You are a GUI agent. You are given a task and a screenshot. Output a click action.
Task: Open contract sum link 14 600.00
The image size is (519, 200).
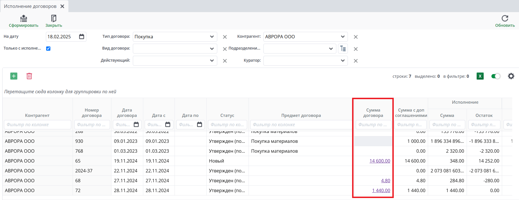(x=380, y=161)
